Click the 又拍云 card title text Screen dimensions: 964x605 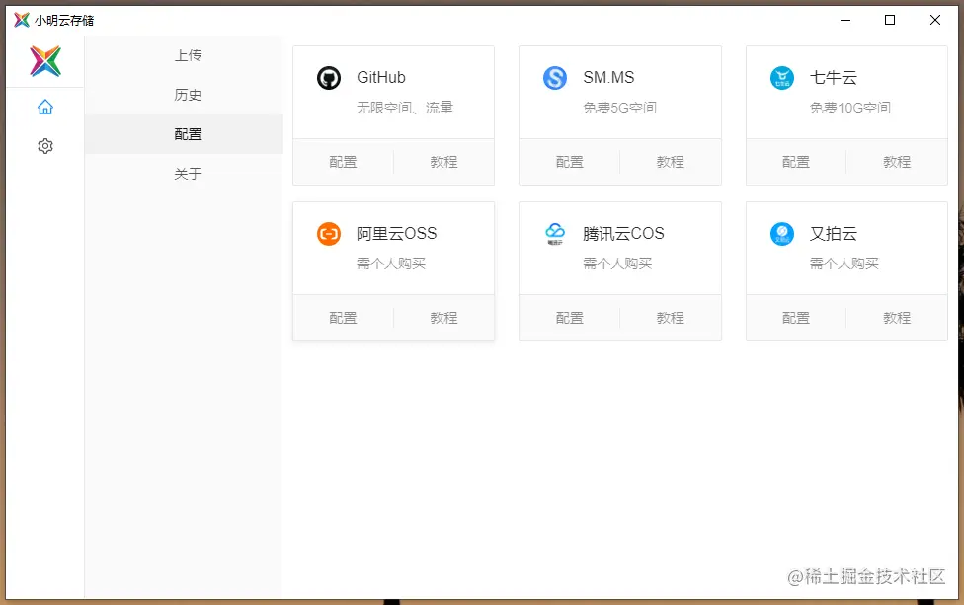pos(833,233)
